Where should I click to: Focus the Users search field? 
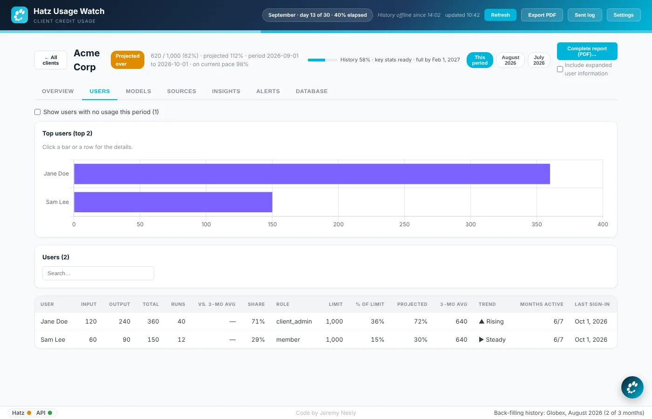click(x=98, y=273)
